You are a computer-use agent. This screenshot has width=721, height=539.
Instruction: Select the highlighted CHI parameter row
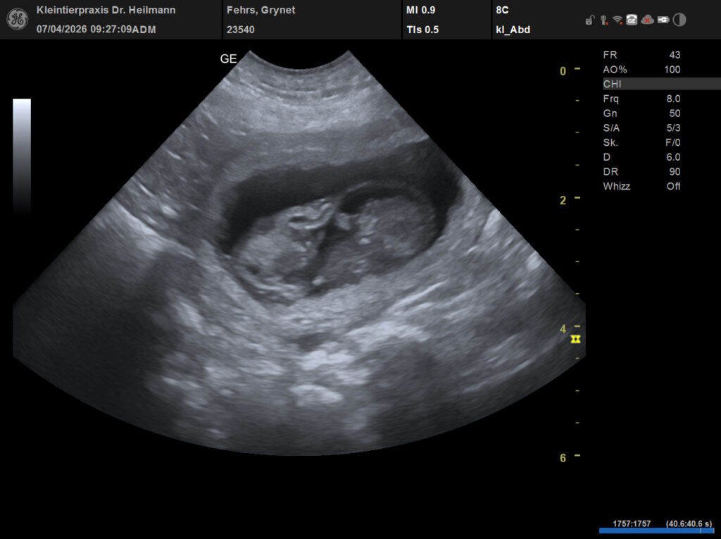click(659, 84)
